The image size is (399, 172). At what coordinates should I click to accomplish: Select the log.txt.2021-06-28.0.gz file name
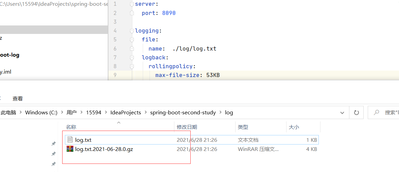click(x=104, y=149)
